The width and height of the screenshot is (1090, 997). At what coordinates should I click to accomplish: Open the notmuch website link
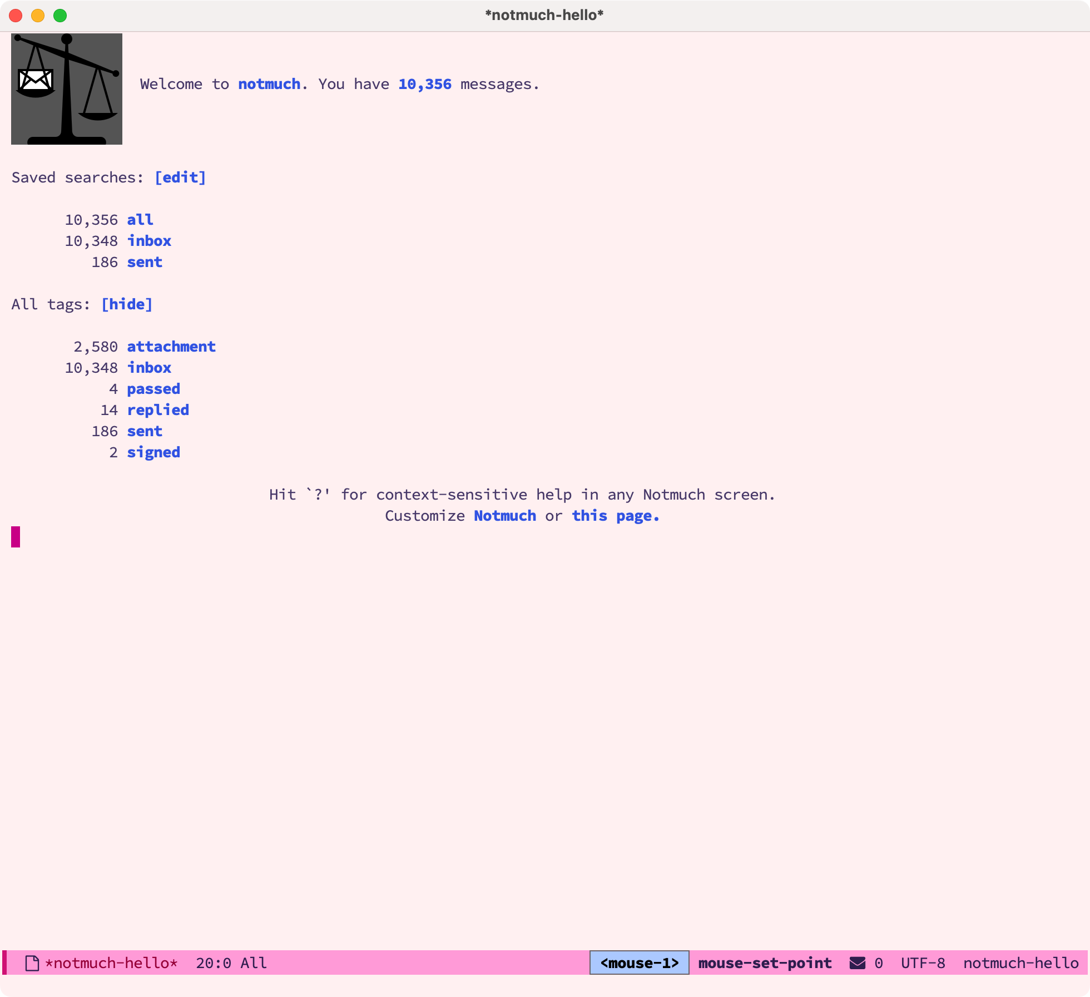coord(269,84)
